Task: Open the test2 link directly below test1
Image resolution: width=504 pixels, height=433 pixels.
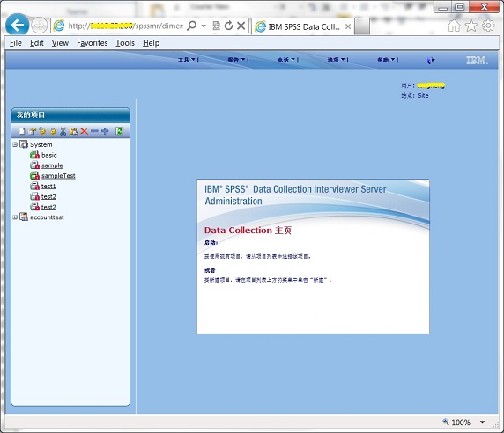Action: click(48, 196)
